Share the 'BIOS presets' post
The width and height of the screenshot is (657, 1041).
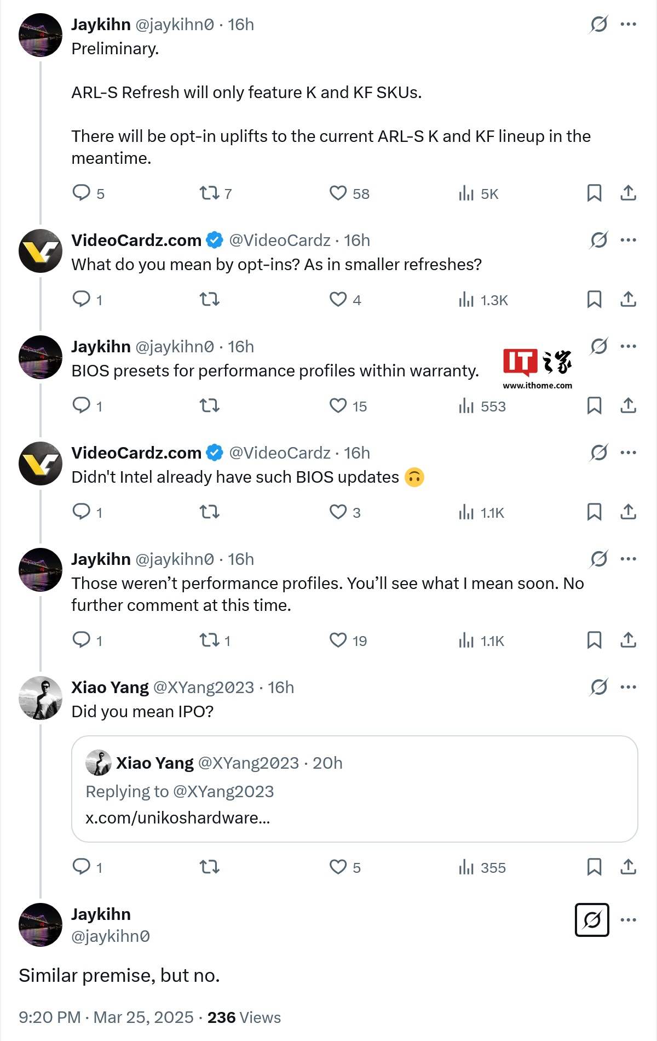(628, 405)
